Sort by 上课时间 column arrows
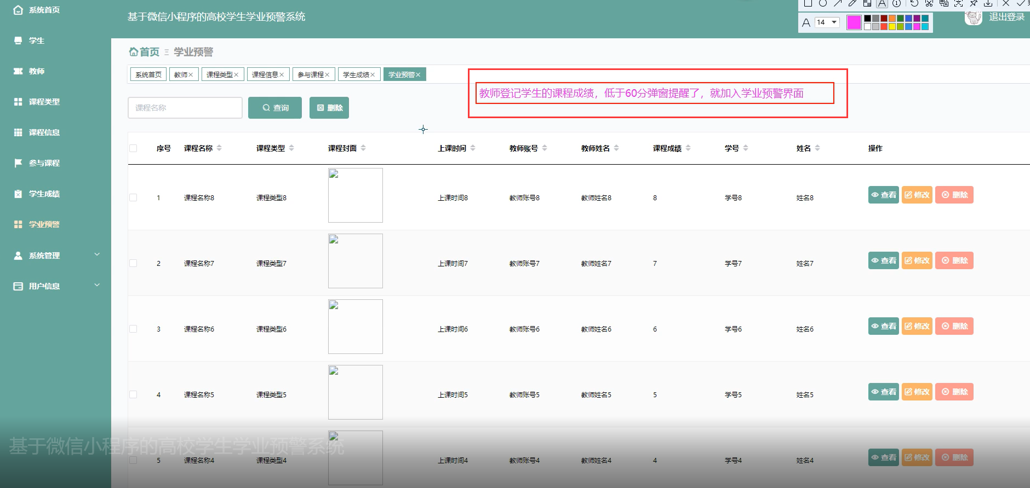Viewport: 1030px width, 488px height. click(x=473, y=148)
